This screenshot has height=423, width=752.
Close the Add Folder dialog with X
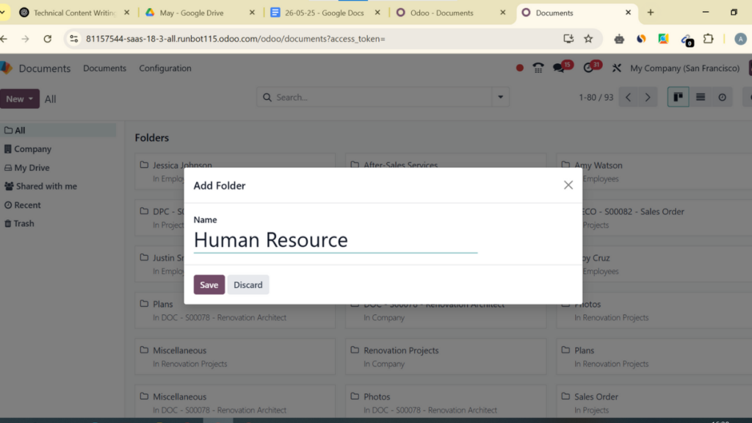pos(568,185)
